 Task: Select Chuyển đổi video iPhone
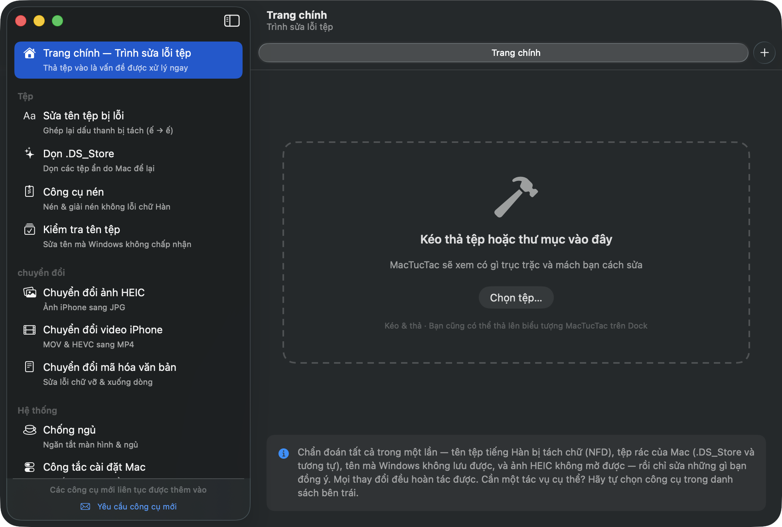pos(128,337)
